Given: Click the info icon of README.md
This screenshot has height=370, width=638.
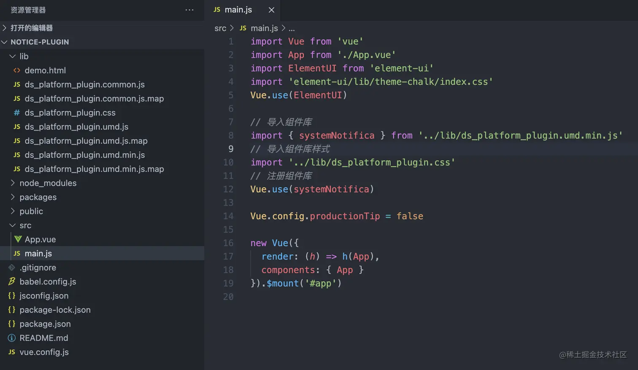Looking at the screenshot, I should pos(12,338).
